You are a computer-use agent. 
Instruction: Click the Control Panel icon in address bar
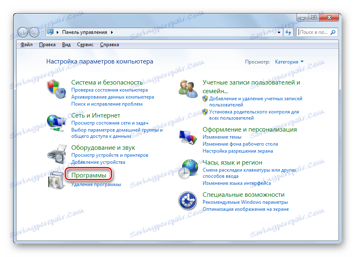pyautogui.click(x=50, y=32)
